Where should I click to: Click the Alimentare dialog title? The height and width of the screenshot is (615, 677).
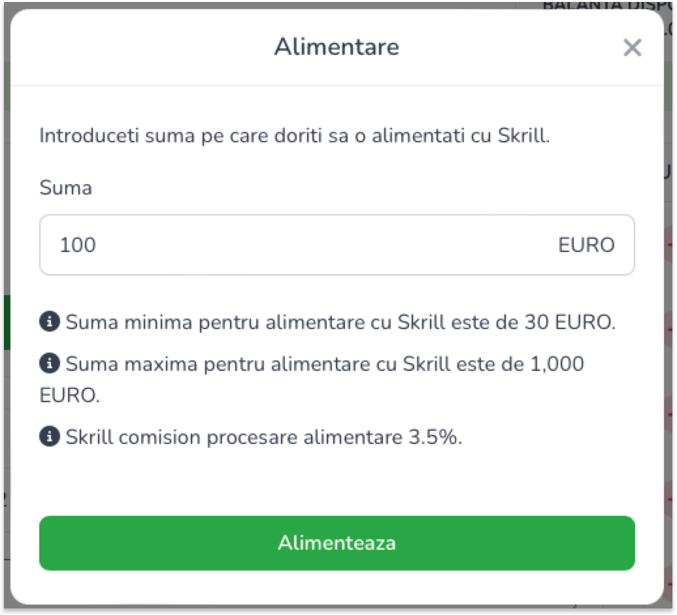tap(337, 47)
